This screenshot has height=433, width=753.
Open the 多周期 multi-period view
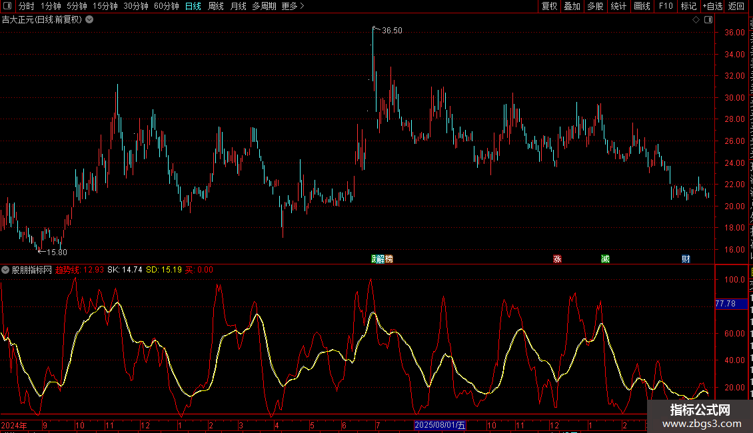pyautogui.click(x=264, y=6)
